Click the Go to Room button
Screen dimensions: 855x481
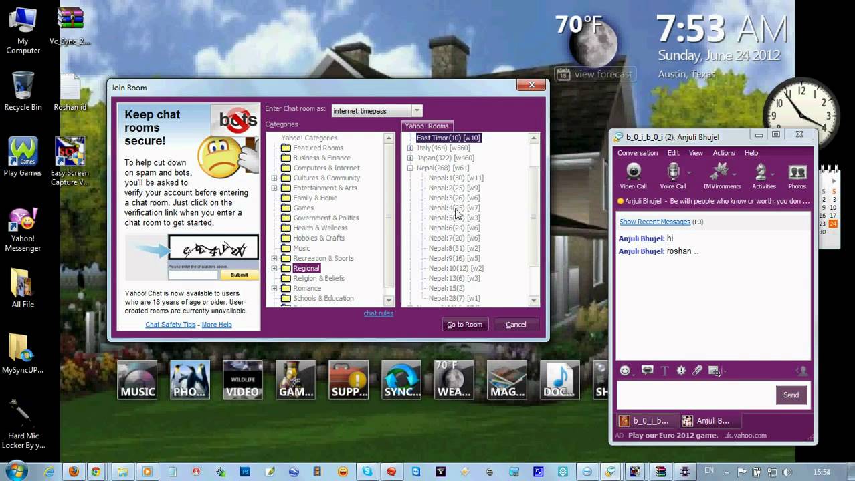464,325
